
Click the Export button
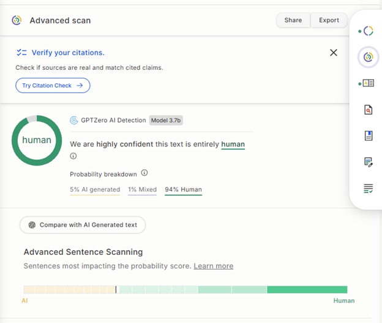(329, 20)
